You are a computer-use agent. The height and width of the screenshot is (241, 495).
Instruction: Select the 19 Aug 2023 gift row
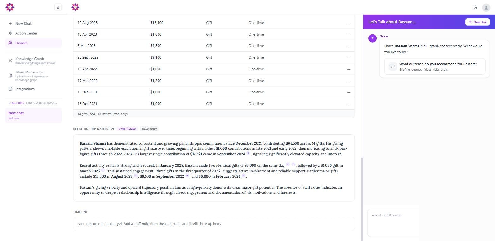214,23
